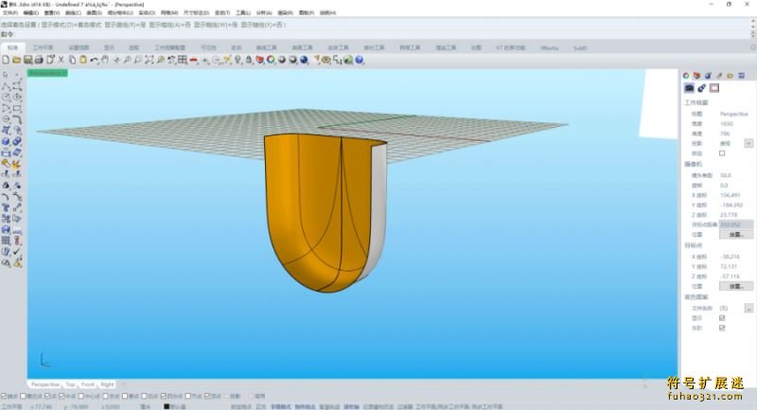Open the 实体(O) menu

coord(147,12)
